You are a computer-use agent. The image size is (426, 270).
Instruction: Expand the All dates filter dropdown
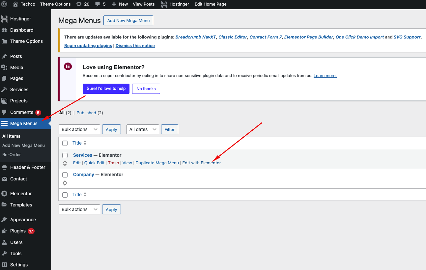143,129
